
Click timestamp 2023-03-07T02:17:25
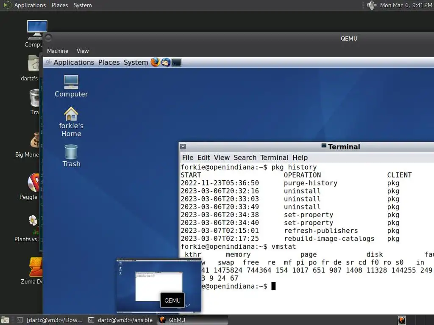point(220,239)
